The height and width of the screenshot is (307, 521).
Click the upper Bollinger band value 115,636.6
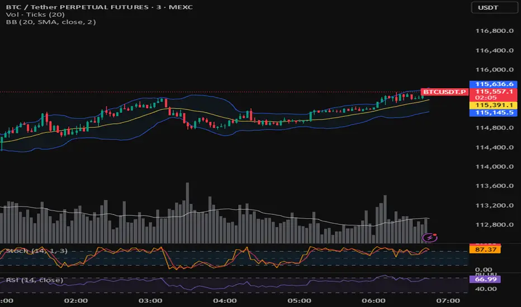(x=494, y=84)
